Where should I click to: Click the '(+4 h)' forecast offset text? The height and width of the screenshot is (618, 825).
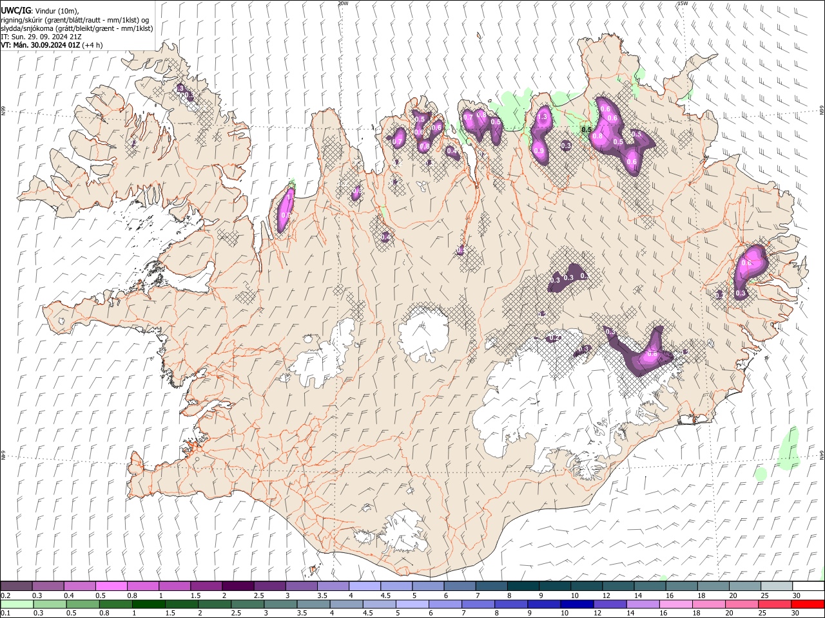[x=93, y=45]
